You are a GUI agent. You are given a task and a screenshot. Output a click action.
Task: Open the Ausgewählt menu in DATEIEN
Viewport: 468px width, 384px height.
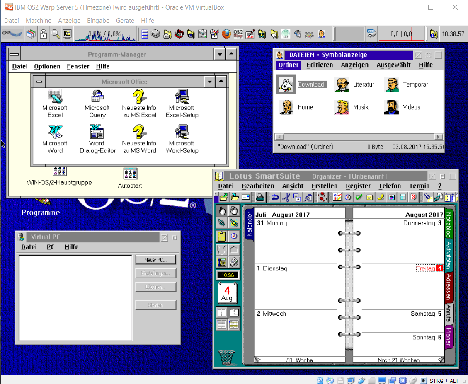click(393, 65)
